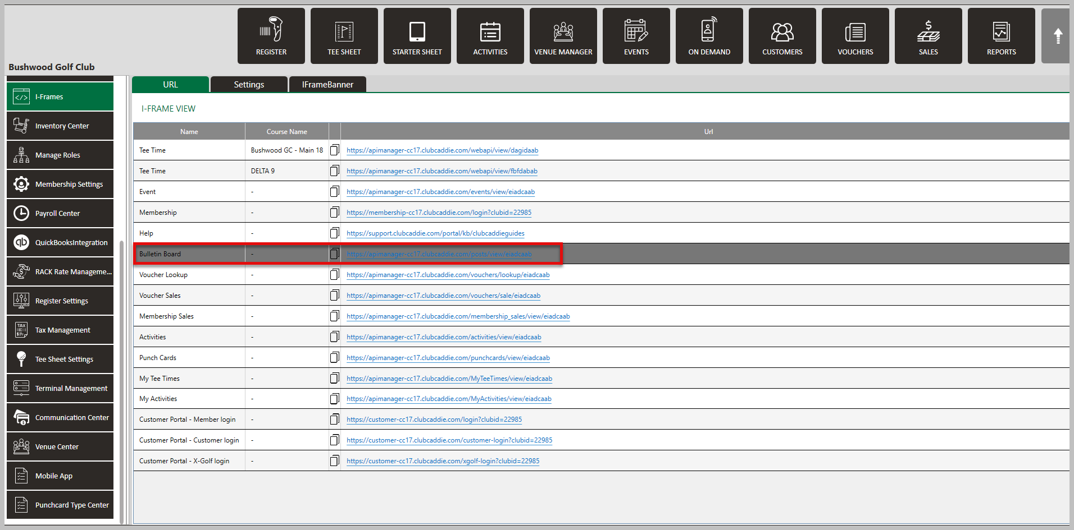Switch to the URL tab

(170, 84)
